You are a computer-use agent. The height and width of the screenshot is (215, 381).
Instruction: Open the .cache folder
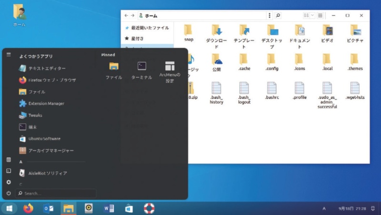click(x=244, y=62)
